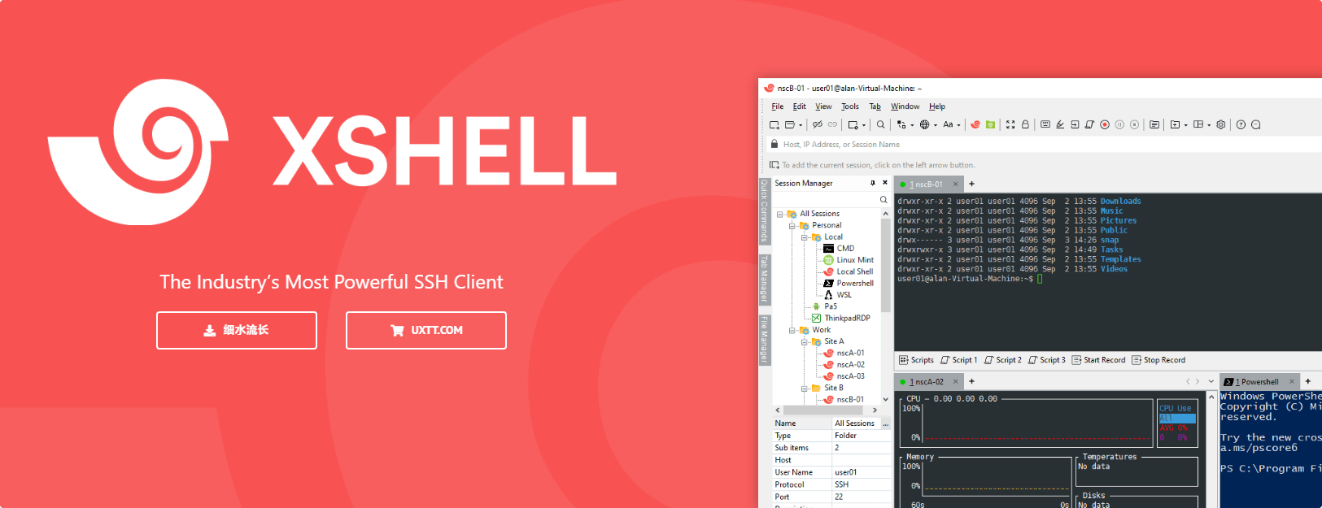Run Script 2 from the quick bar
The width and height of the screenshot is (1322, 508).
(1002, 360)
